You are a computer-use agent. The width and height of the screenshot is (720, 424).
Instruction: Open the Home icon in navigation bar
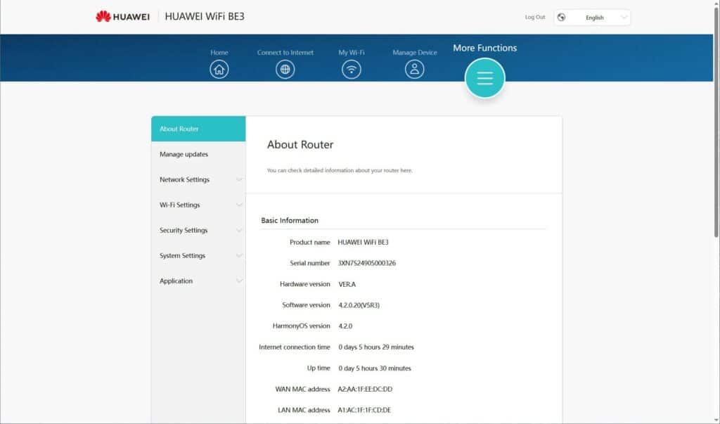pos(219,70)
